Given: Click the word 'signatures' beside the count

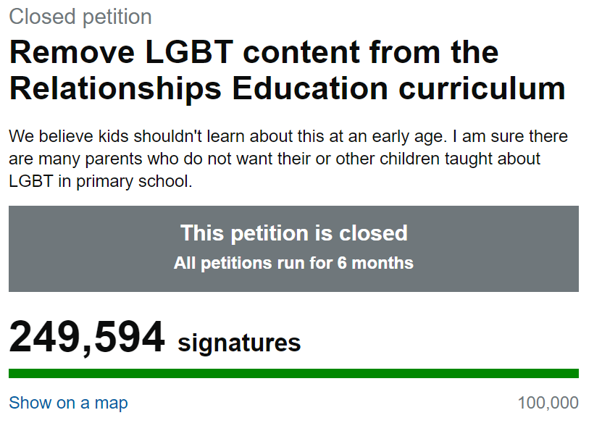Looking at the screenshot, I should pos(239,343).
